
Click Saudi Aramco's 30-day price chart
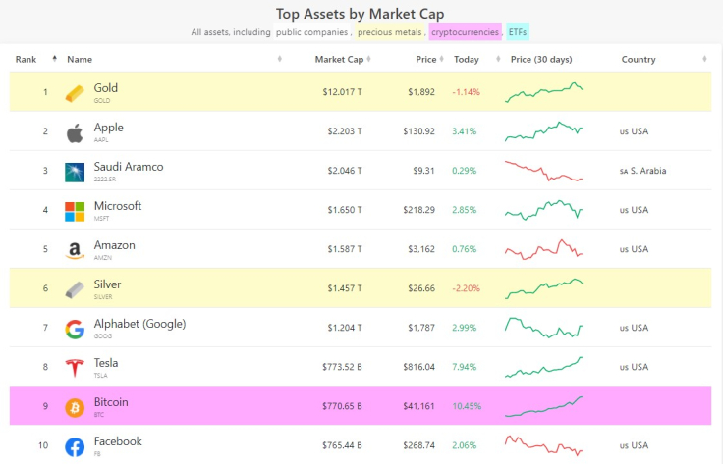click(543, 171)
